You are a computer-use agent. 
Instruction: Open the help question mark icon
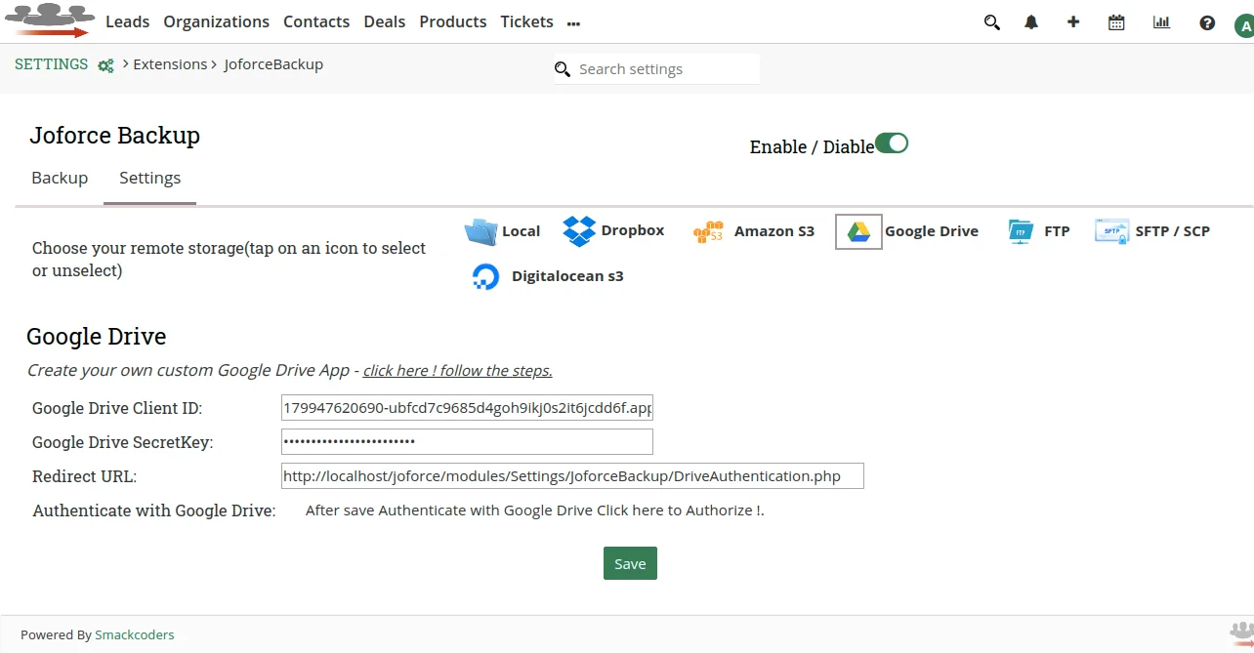[x=1207, y=22]
